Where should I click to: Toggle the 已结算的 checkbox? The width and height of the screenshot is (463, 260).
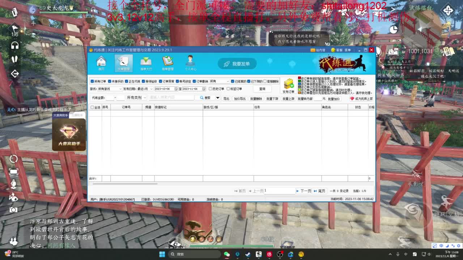click(232, 82)
